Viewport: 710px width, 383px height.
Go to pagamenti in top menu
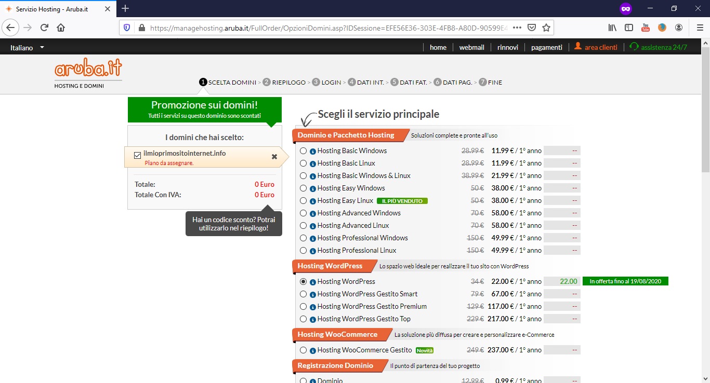pyautogui.click(x=547, y=47)
